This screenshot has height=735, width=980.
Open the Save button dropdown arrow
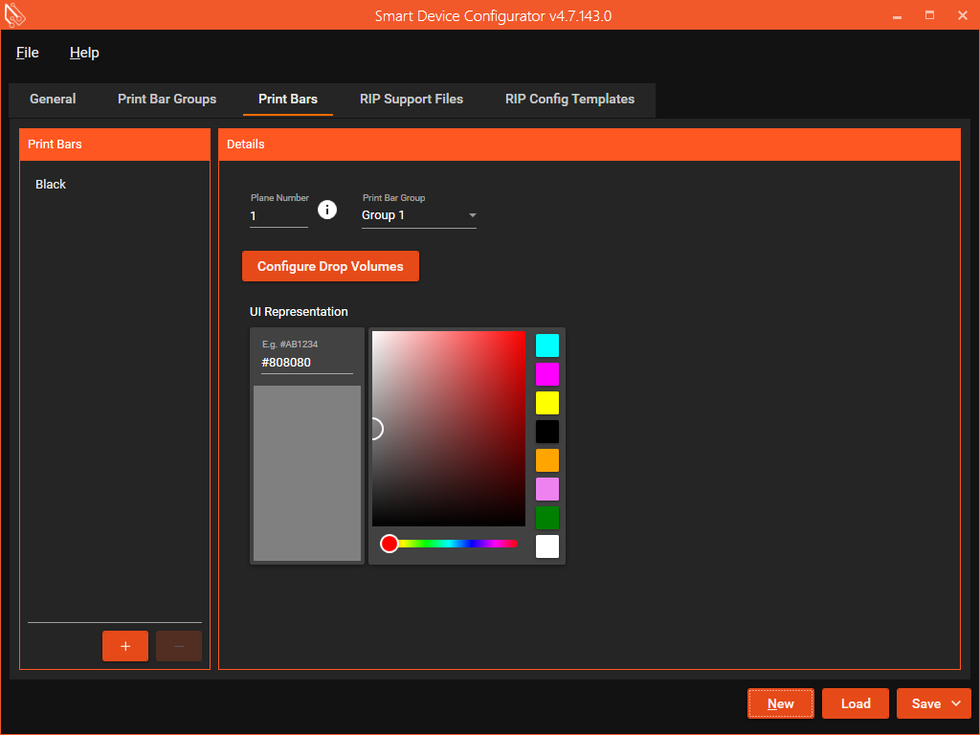[x=956, y=703]
